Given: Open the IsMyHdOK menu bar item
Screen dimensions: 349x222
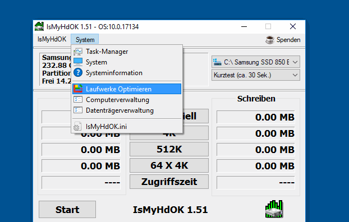Looking at the screenshot, I should click(x=52, y=39).
